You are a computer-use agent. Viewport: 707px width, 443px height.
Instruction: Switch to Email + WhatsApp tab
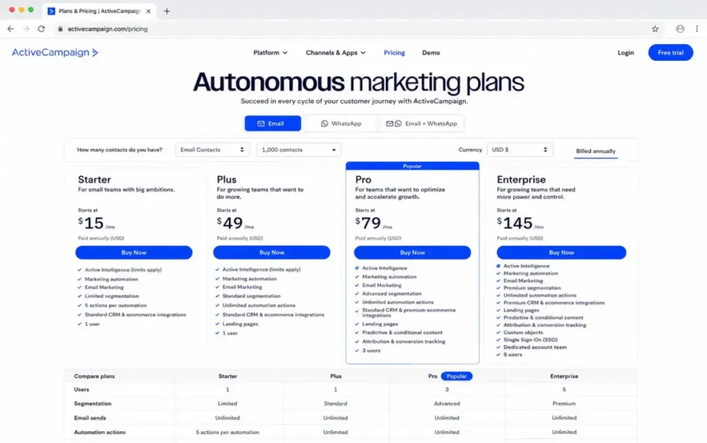tap(421, 124)
